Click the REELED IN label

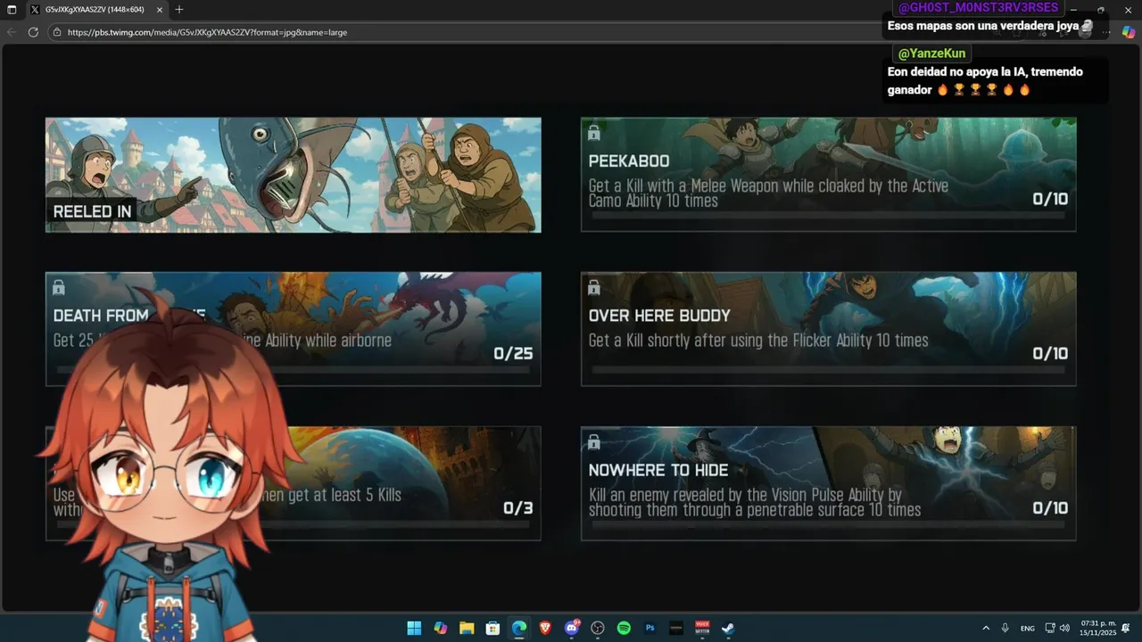click(x=92, y=211)
